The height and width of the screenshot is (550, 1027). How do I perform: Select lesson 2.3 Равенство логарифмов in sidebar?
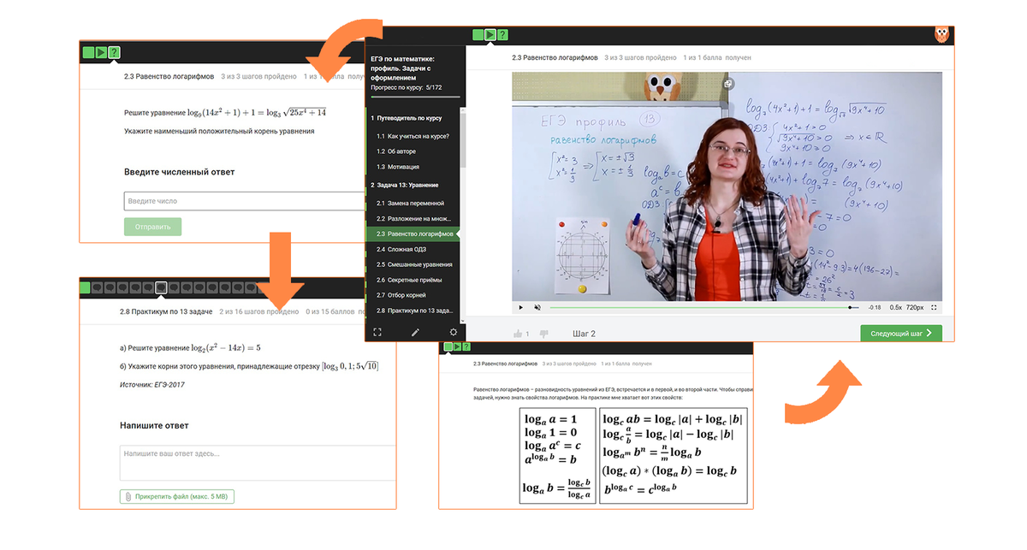[413, 234]
